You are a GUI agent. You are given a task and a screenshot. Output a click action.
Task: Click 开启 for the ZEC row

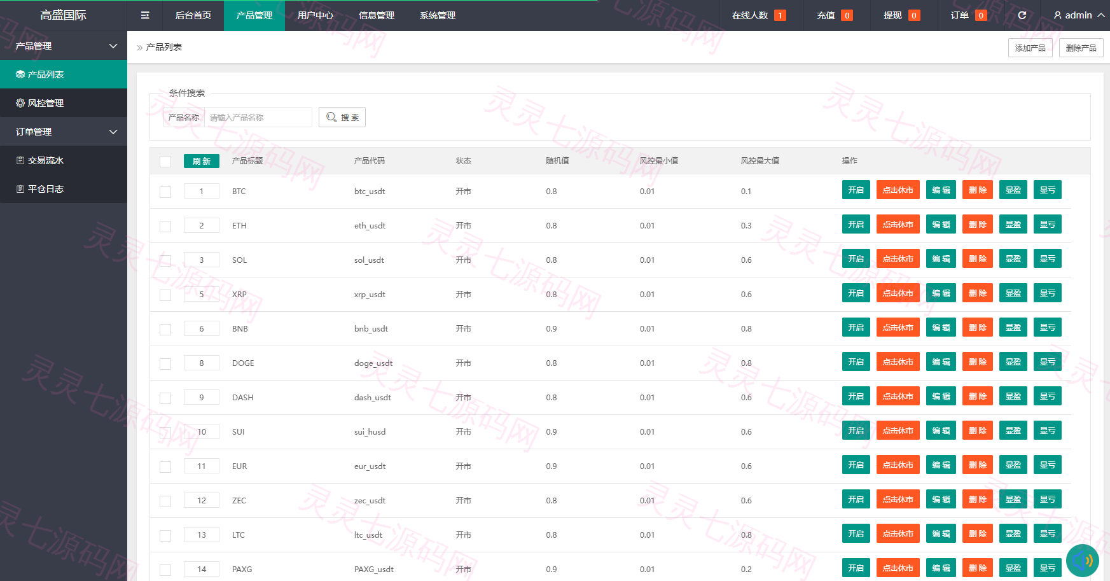[x=856, y=499]
